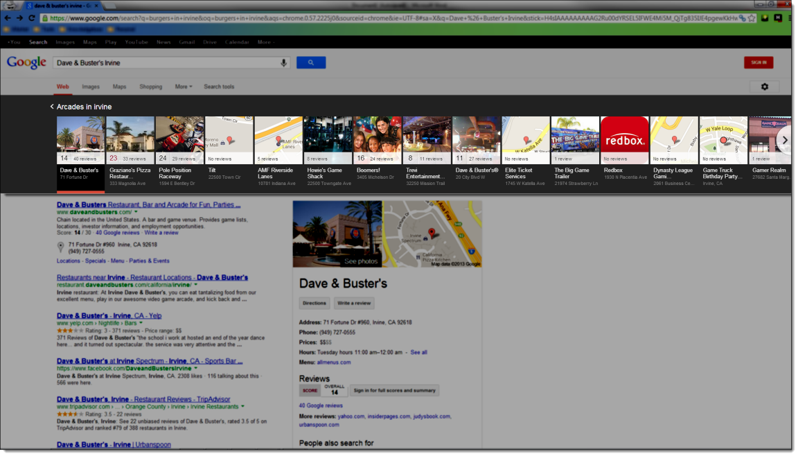Click Sign in for full scores button
The image size is (798, 456).
(x=394, y=390)
